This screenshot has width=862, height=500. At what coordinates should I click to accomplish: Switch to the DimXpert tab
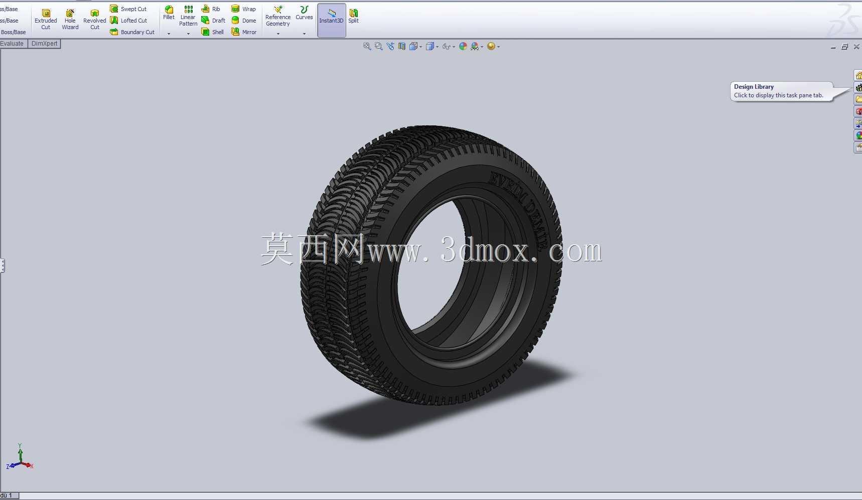[x=44, y=44]
